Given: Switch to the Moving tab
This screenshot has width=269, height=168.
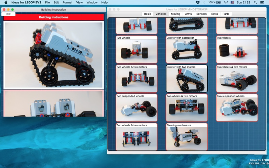Looking at the screenshot, I should 176,14.
